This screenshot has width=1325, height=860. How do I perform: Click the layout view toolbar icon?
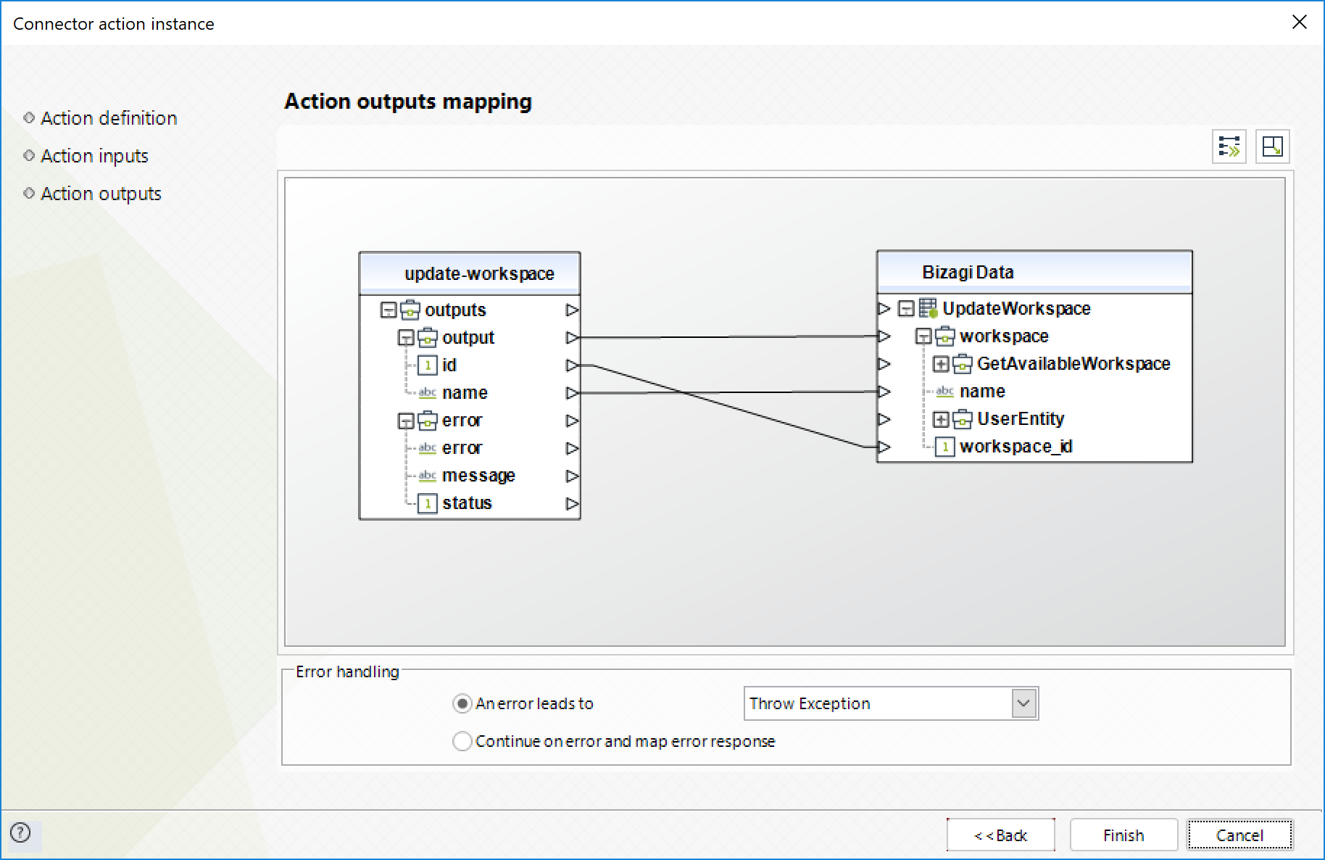pyautogui.click(x=1272, y=146)
